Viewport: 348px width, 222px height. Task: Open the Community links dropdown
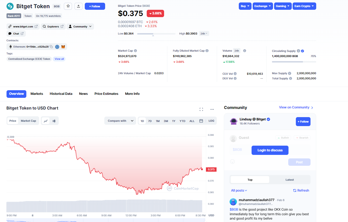click(x=80, y=27)
